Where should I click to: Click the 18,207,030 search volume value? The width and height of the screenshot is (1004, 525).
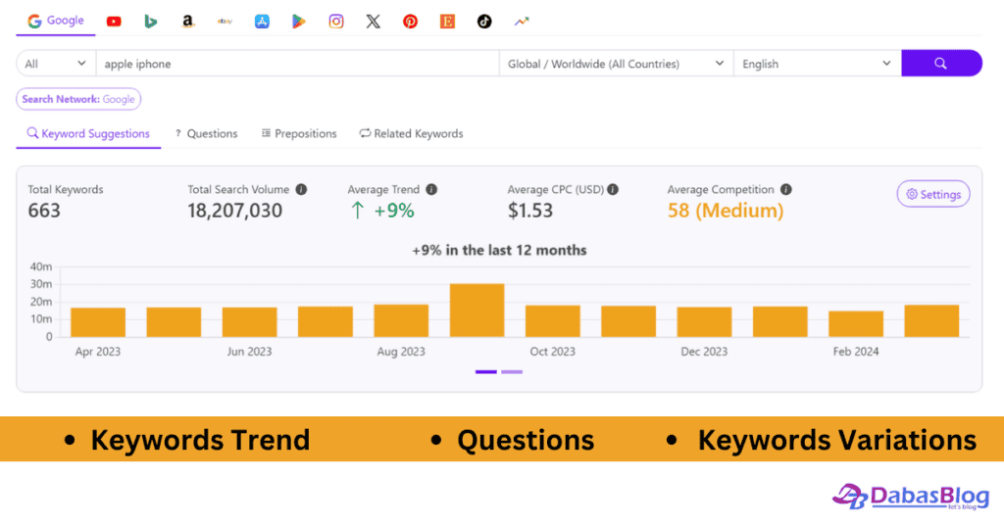235,211
